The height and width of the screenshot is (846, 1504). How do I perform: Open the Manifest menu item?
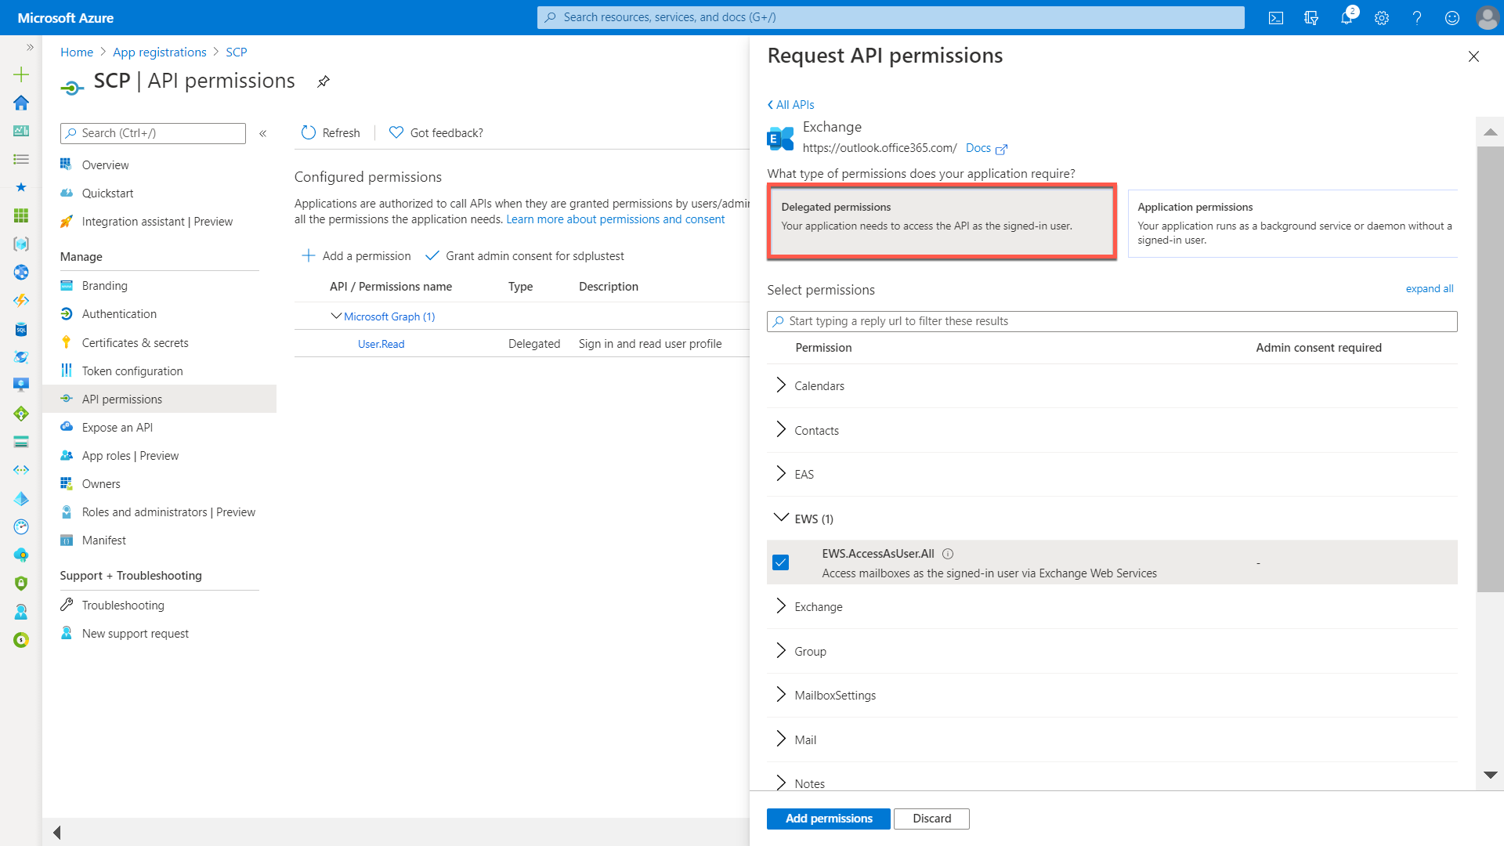coord(103,540)
